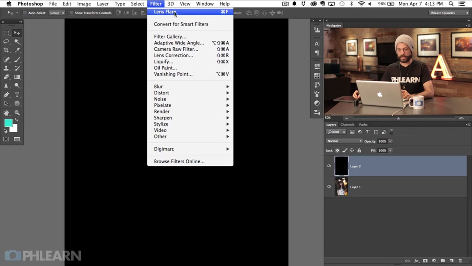Select the Dodge tool
The height and width of the screenshot is (266, 472).
tap(17, 86)
